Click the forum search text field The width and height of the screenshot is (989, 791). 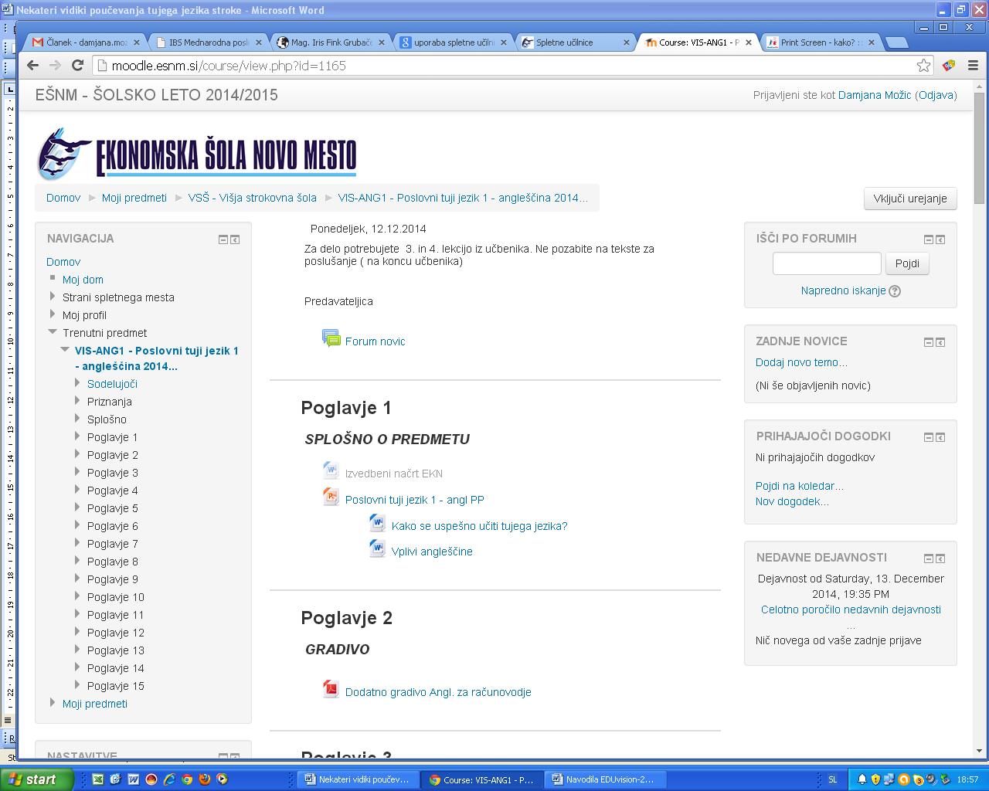(826, 263)
